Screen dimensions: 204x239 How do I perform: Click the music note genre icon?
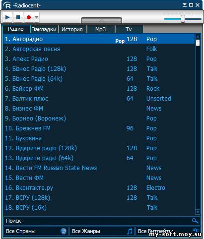(x=130, y=231)
